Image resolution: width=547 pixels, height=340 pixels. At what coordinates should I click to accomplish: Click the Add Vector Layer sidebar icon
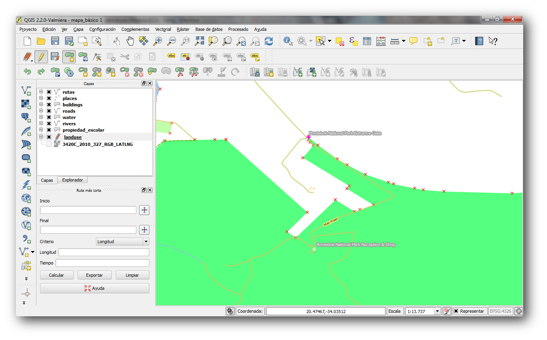(26, 91)
